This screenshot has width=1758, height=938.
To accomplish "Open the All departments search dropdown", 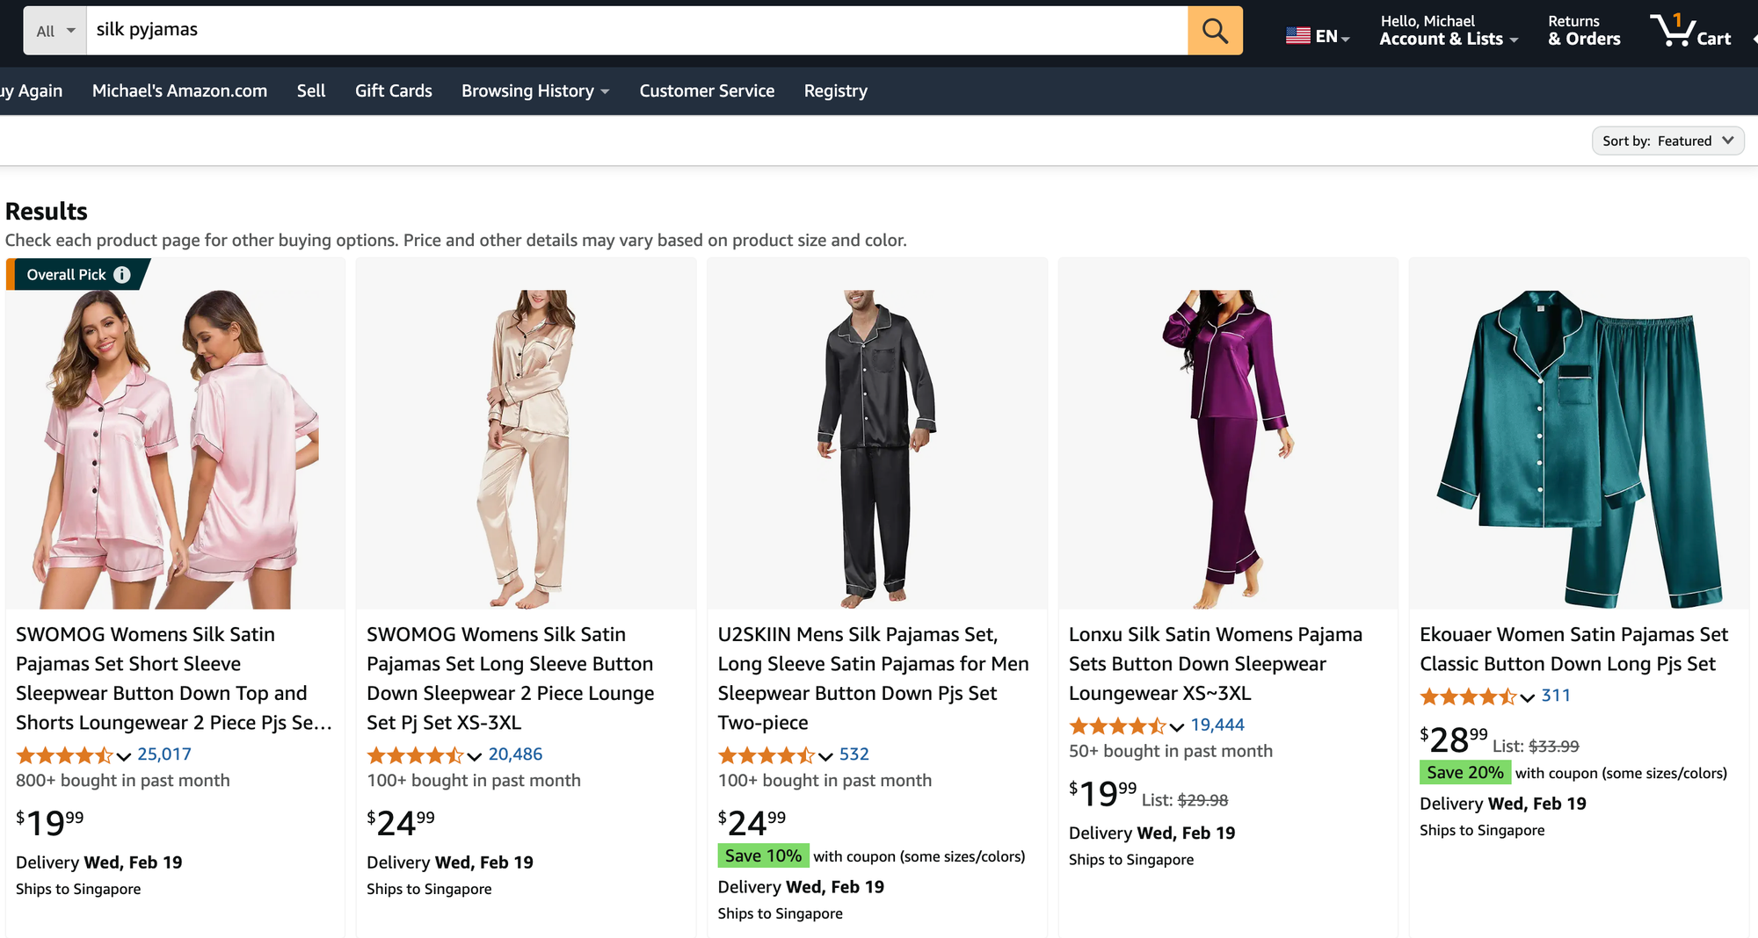I will click(55, 31).
